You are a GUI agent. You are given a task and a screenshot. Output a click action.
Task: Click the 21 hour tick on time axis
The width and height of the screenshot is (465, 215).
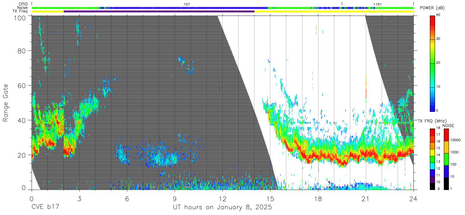(366, 198)
